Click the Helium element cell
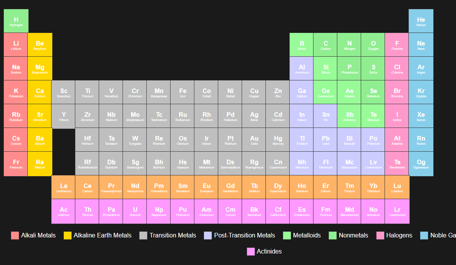 (x=421, y=21)
